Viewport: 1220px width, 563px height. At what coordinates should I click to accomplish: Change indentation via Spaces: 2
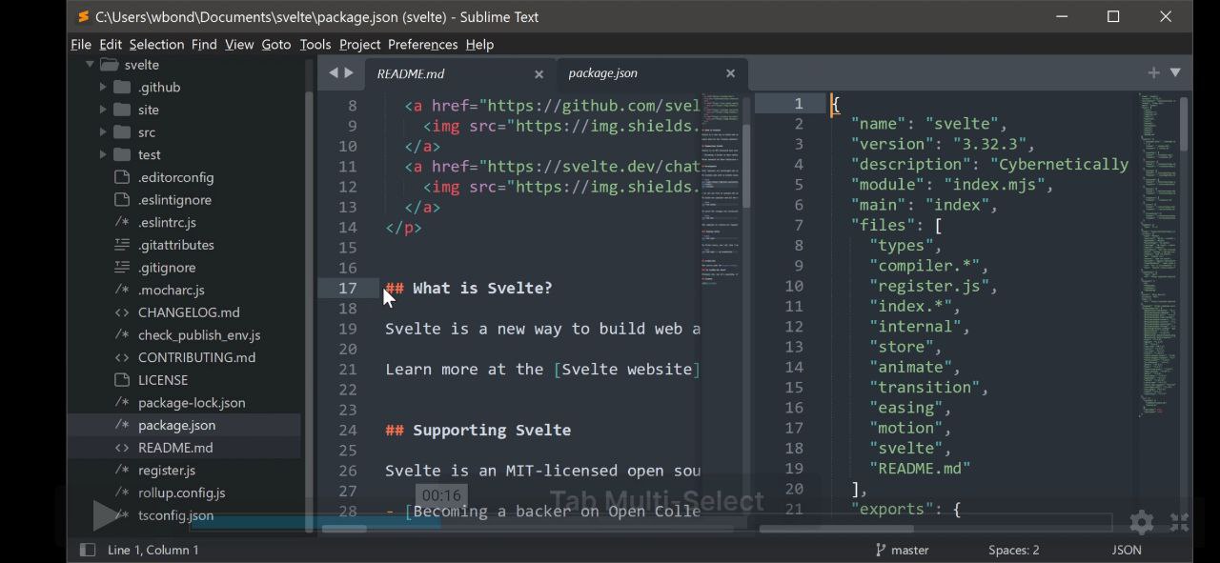(1013, 550)
